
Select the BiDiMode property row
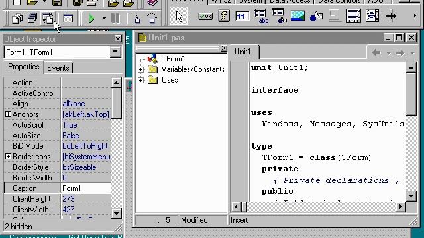(x=58, y=146)
